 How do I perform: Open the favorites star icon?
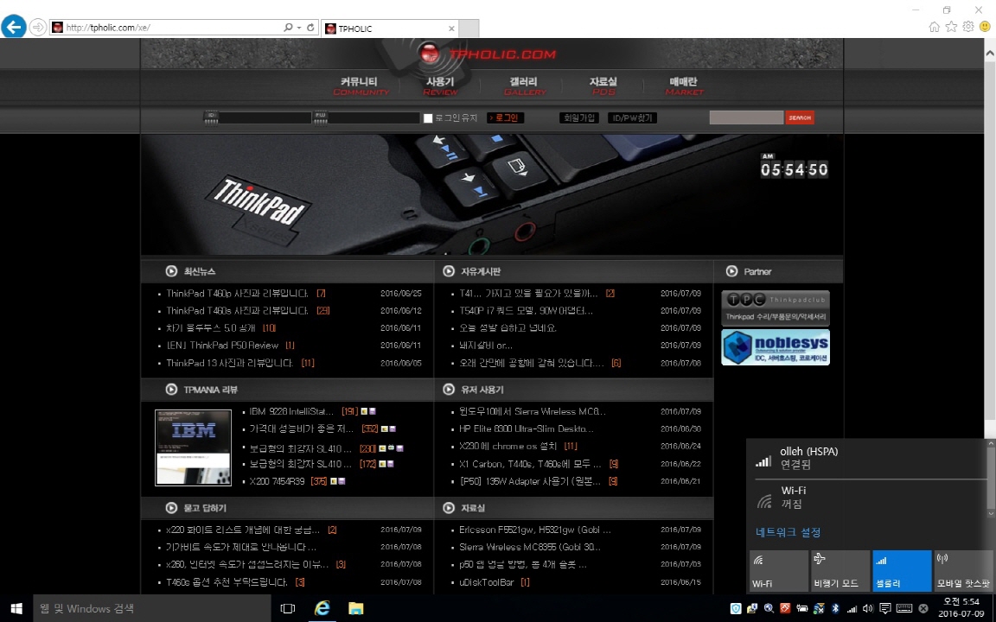(951, 27)
